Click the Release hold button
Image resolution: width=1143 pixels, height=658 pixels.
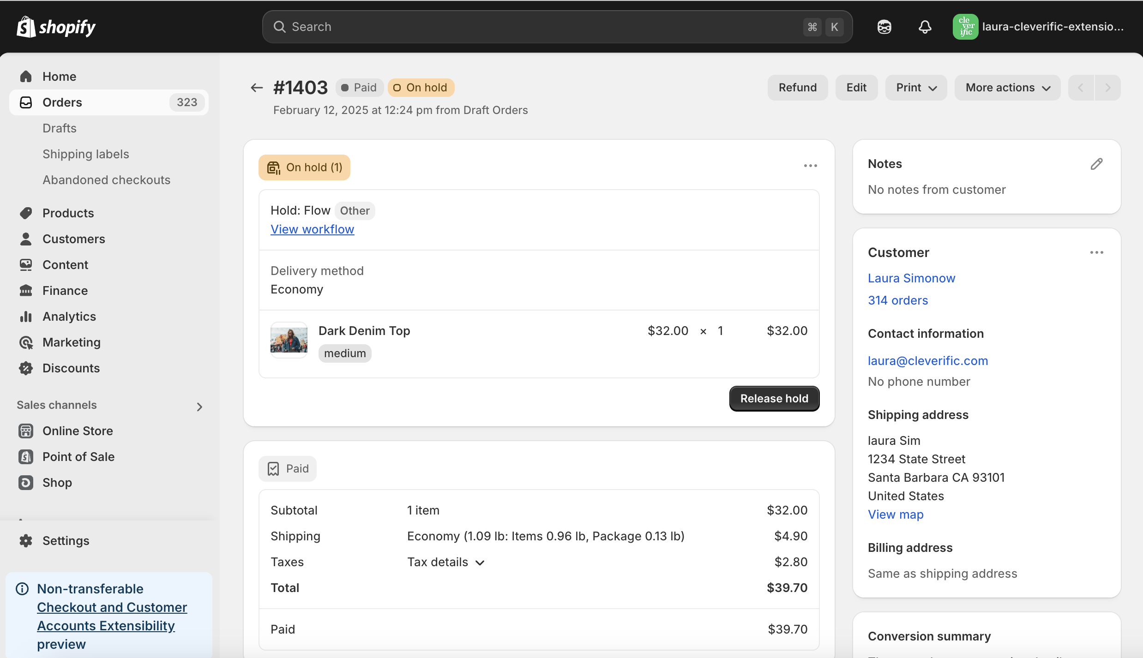coord(774,398)
